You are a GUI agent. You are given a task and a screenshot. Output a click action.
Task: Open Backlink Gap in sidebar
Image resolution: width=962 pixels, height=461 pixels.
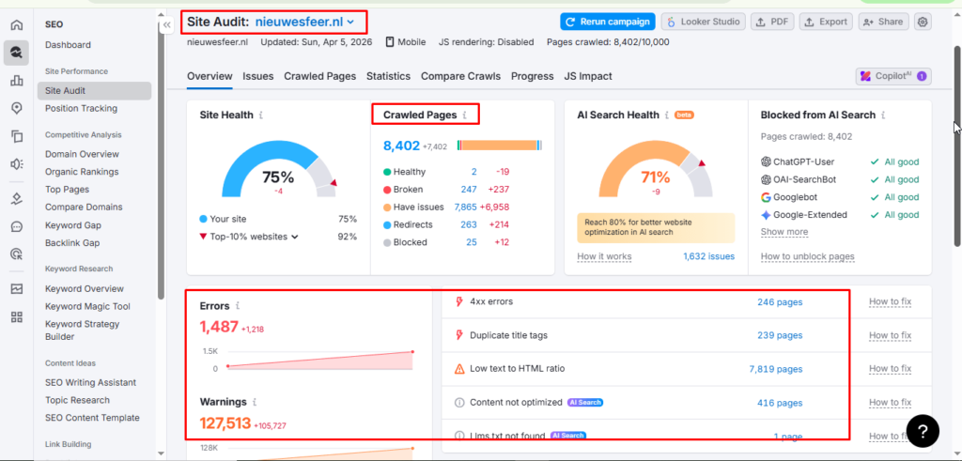(71, 243)
